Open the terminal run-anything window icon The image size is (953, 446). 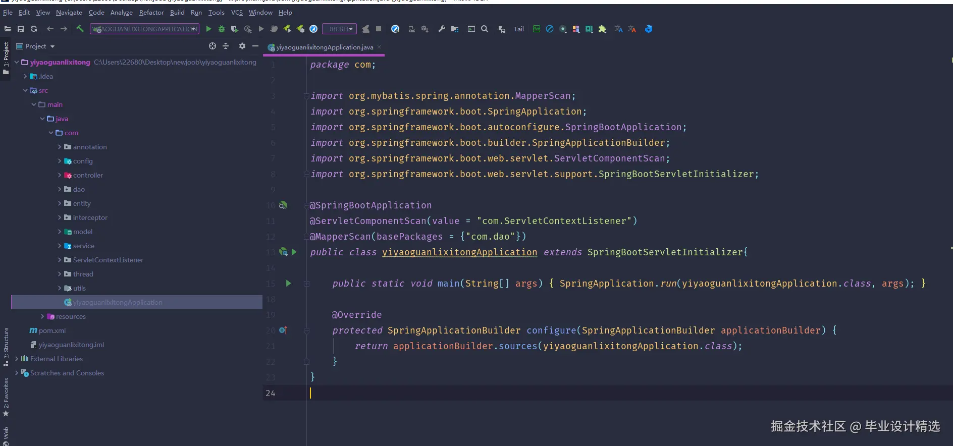[x=471, y=29]
